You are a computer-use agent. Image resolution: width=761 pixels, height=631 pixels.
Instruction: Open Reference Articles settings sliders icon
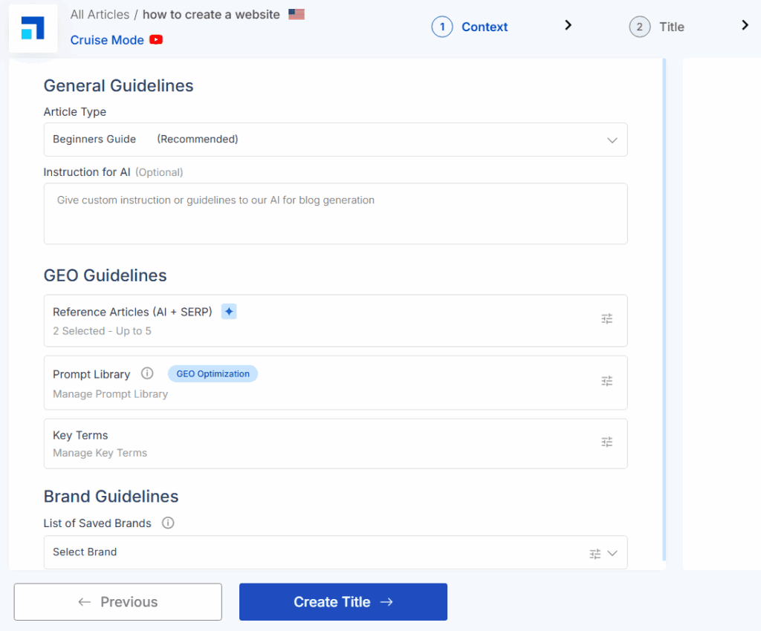click(x=607, y=319)
